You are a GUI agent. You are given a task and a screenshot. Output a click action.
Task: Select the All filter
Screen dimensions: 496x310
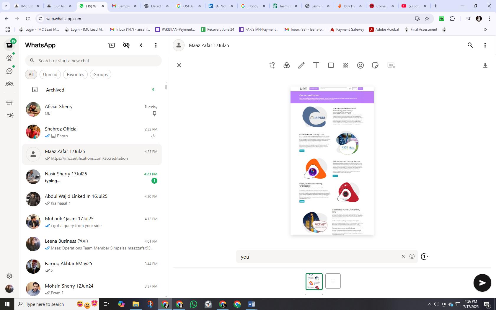[31, 74]
